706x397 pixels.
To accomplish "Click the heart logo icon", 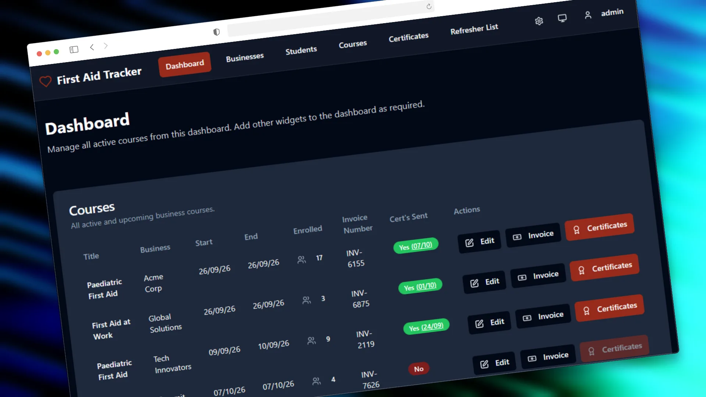I will click(46, 81).
